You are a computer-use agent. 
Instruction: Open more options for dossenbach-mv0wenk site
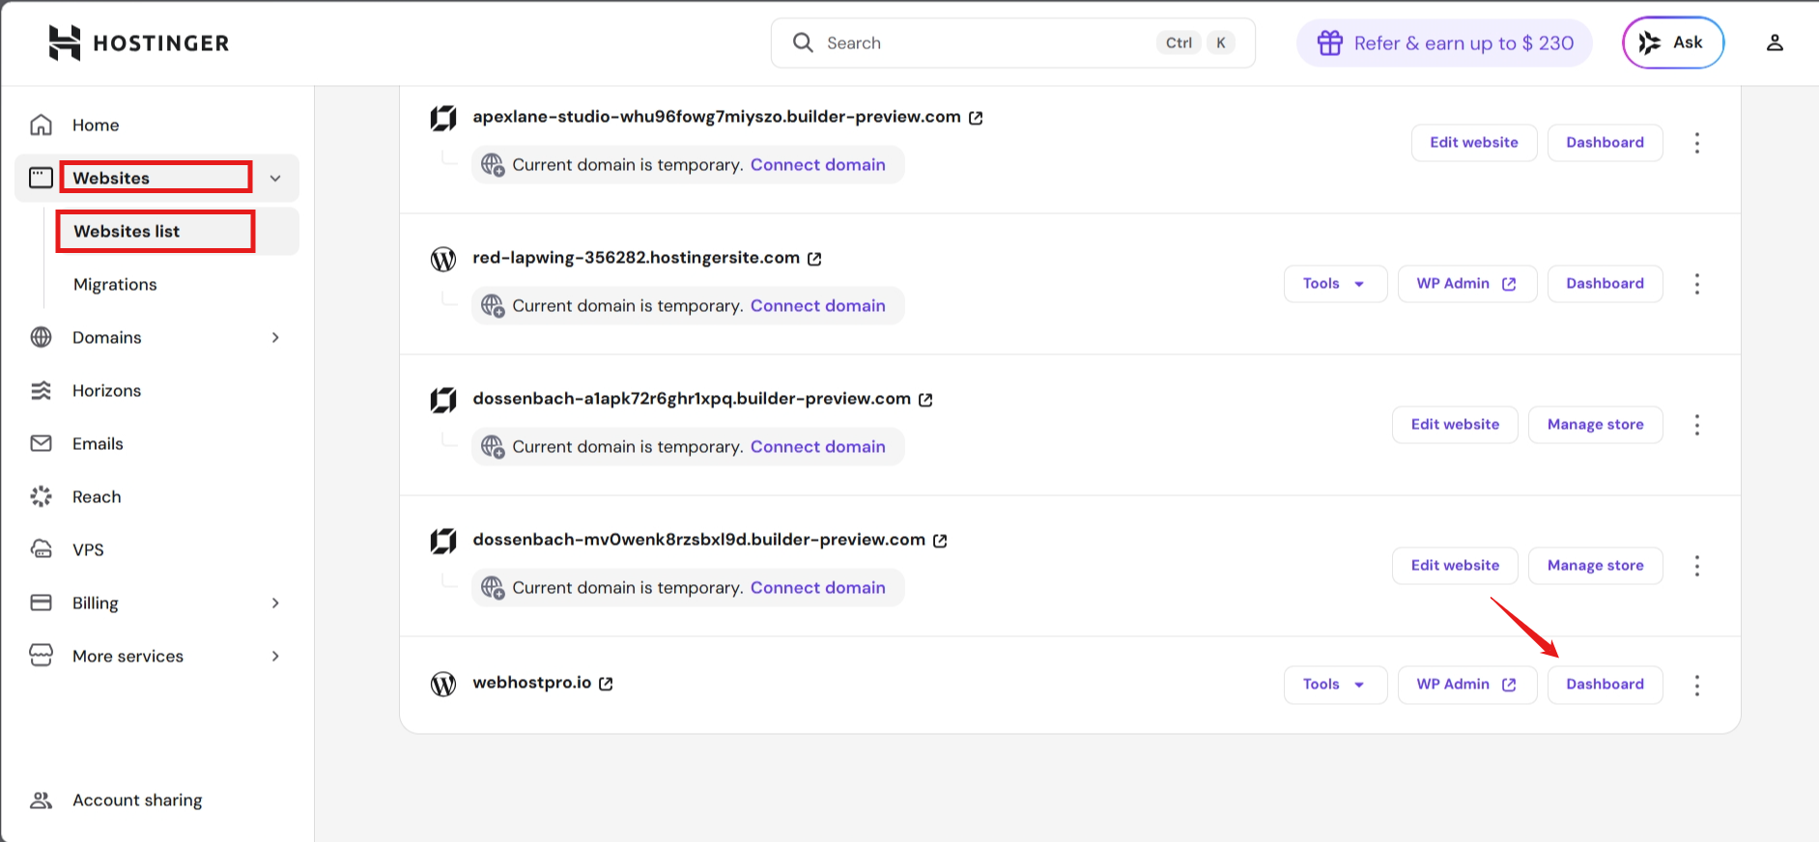[1697, 566]
